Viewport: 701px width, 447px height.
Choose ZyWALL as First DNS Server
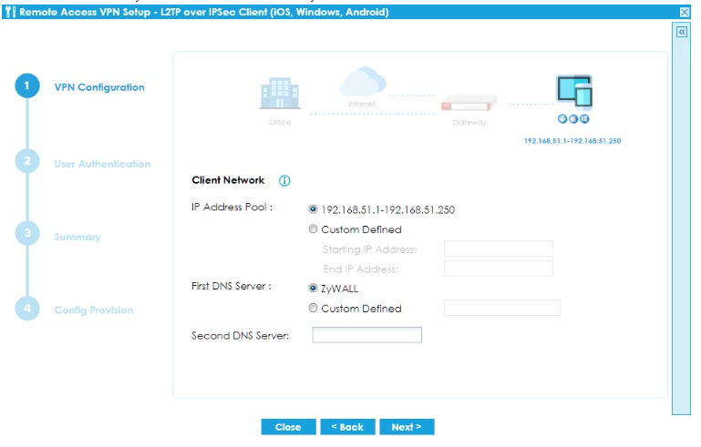[314, 288]
